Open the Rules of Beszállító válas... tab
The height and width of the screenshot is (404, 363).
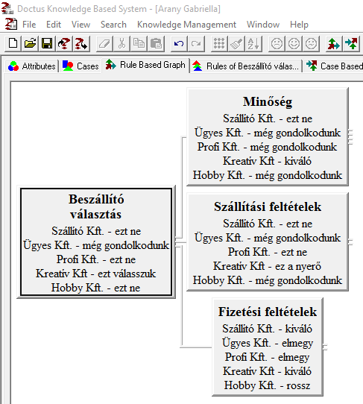click(x=246, y=66)
